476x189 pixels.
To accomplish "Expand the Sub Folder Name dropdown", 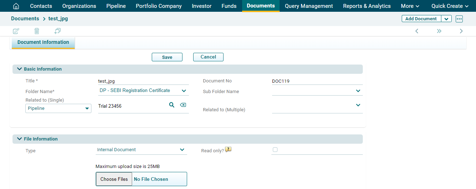I will coord(358,91).
